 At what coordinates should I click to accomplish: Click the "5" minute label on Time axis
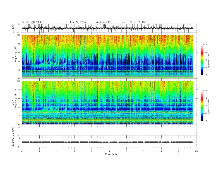pos(109,151)
